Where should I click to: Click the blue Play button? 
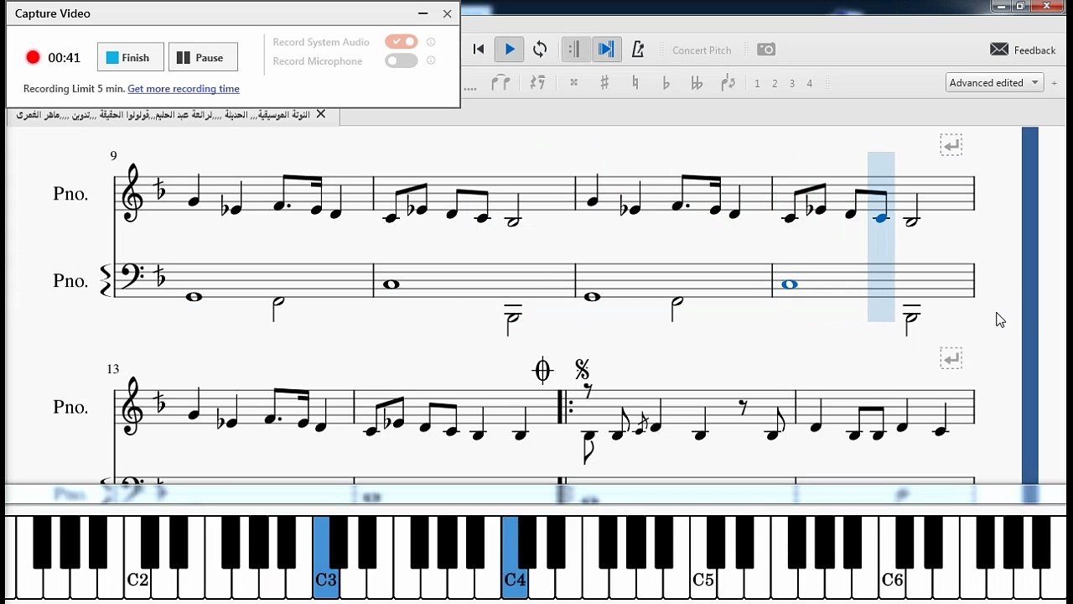(x=509, y=49)
